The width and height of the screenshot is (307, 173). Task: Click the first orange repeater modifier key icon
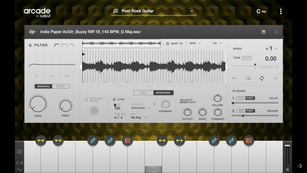(127, 141)
